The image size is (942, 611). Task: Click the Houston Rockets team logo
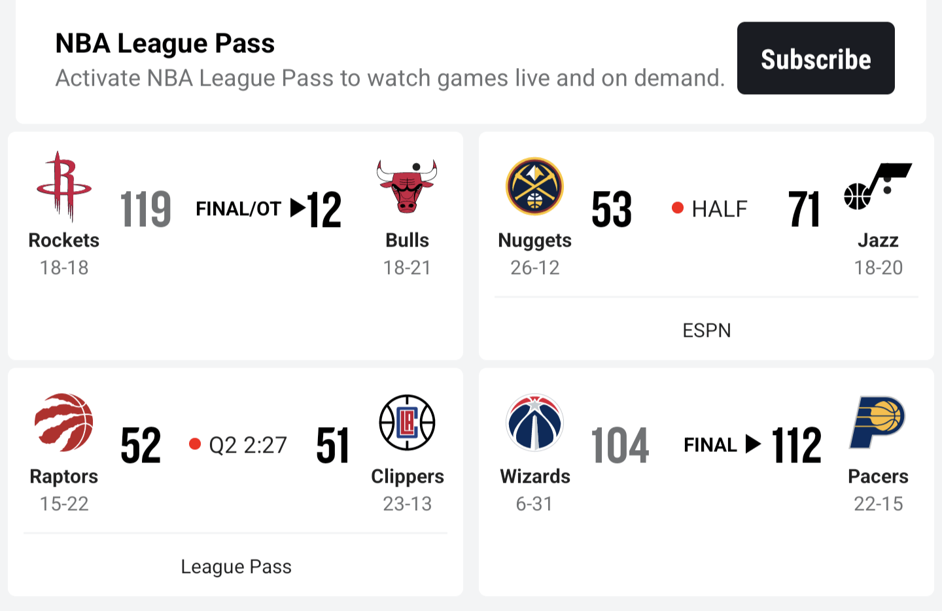tap(64, 186)
